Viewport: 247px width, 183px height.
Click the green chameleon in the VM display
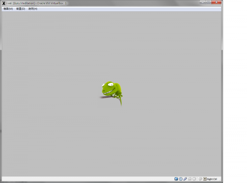[x=111, y=93]
